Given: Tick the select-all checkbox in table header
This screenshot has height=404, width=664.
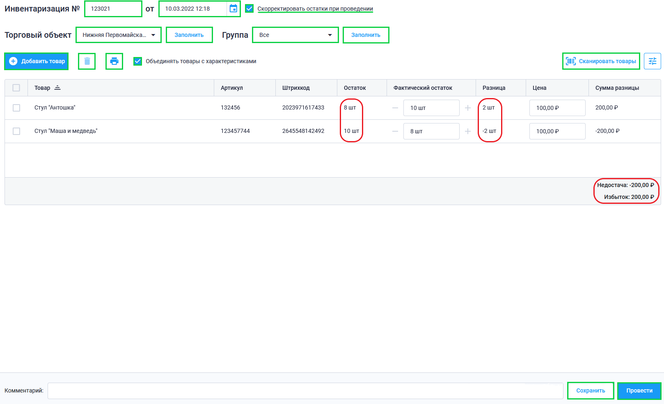Looking at the screenshot, I should [16, 88].
